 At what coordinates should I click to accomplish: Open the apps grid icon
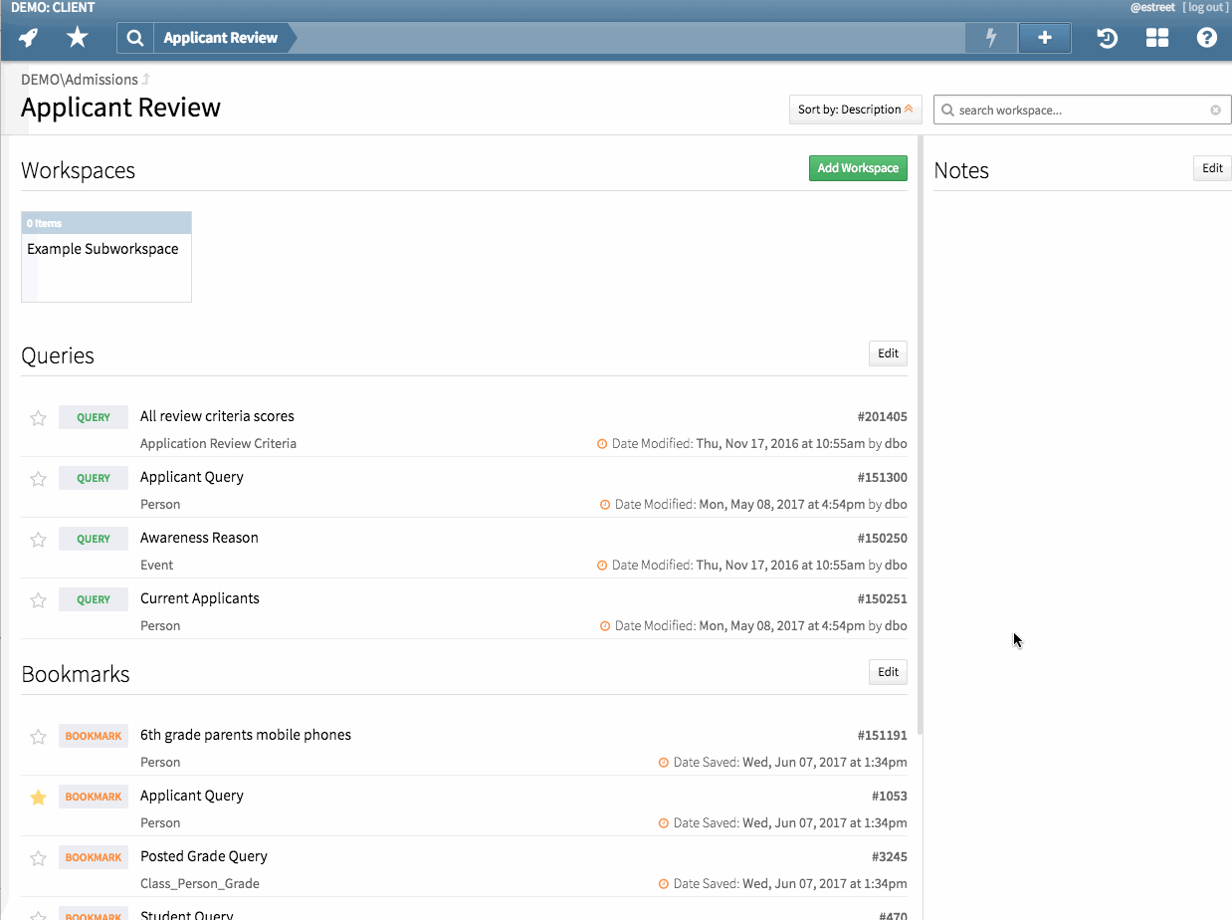[x=1156, y=37]
